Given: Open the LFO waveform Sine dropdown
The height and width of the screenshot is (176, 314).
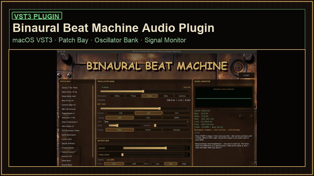Looking at the screenshot, I should [147, 122].
